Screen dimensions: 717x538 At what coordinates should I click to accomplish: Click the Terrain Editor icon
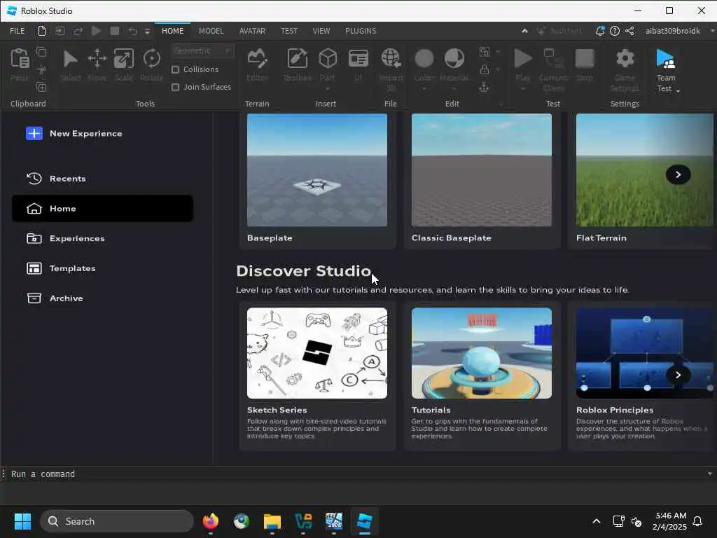pyautogui.click(x=257, y=60)
